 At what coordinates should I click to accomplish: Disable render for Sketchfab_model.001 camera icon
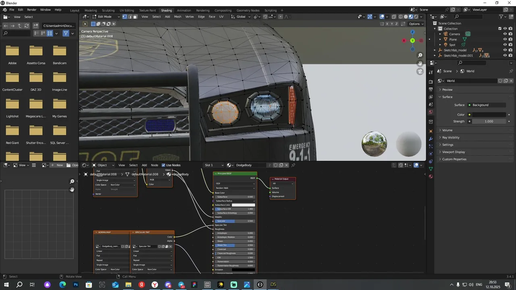tap(510, 56)
